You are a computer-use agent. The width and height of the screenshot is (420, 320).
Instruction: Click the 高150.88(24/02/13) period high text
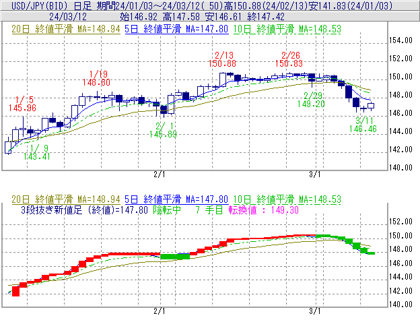click(268, 5)
